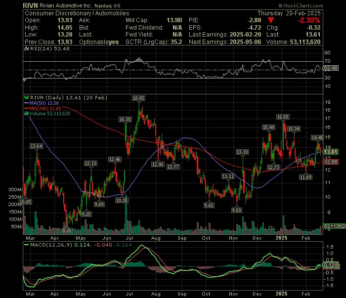The height and width of the screenshot is (298, 346).
Task: Click the 300M volume scale label
Action: click(x=15, y=189)
